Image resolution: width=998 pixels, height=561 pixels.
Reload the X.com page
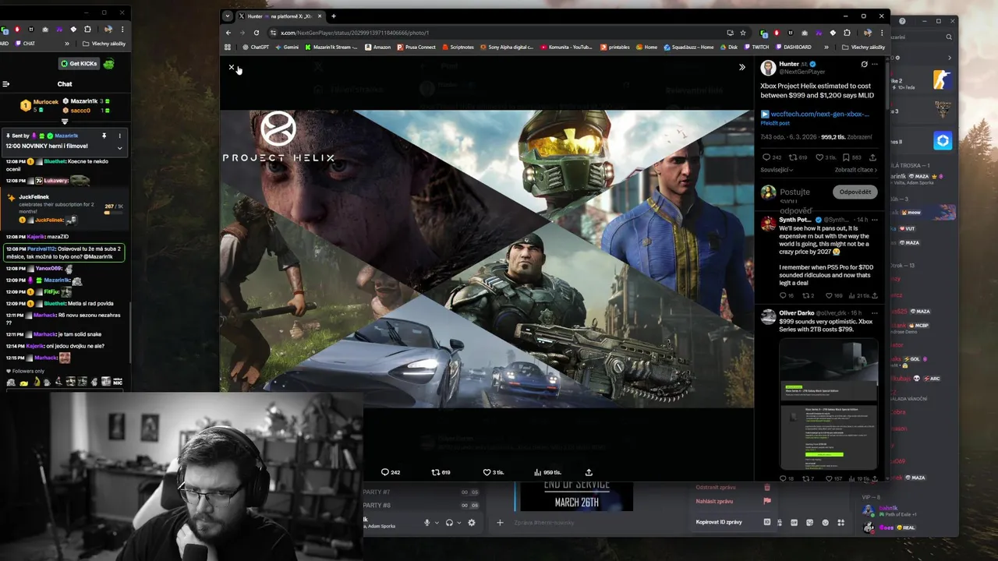click(x=256, y=33)
